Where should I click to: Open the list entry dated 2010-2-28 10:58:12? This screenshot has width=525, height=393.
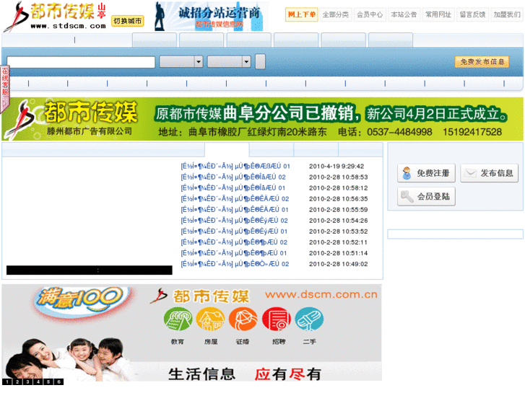[233, 188]
